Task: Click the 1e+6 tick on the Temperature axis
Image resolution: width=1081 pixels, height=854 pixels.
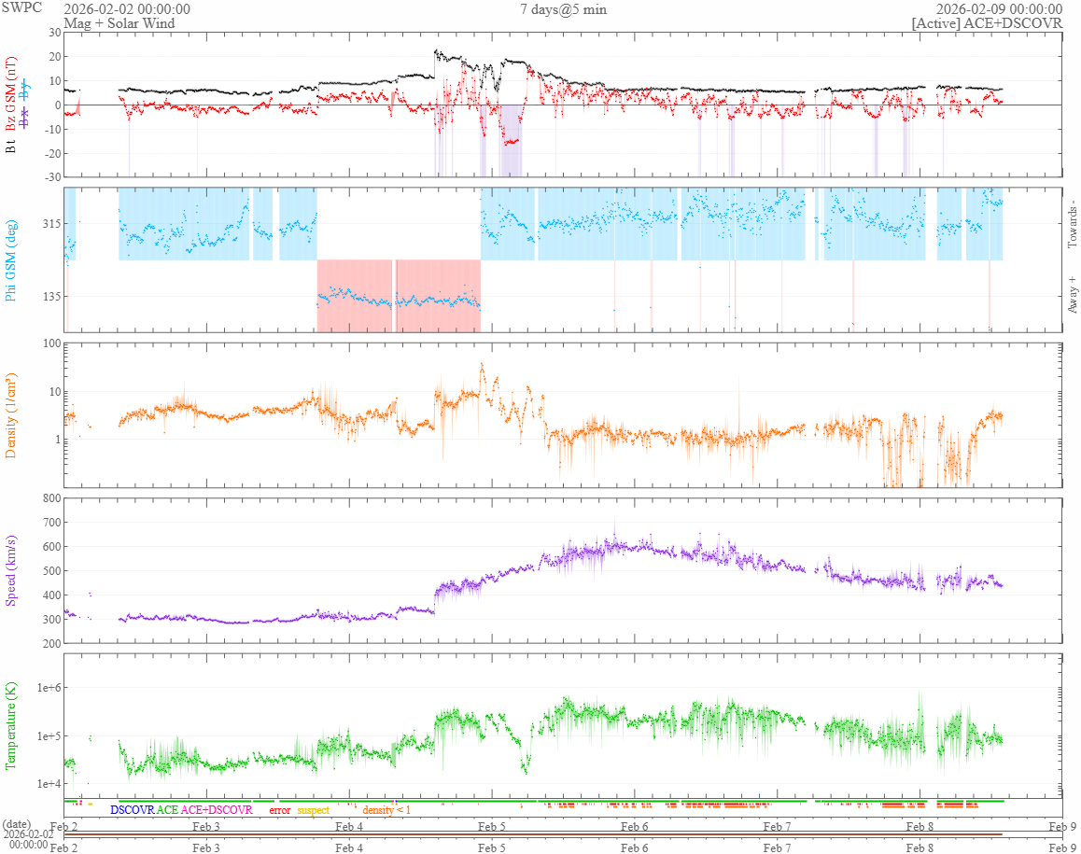Action: tap(49, 687)
